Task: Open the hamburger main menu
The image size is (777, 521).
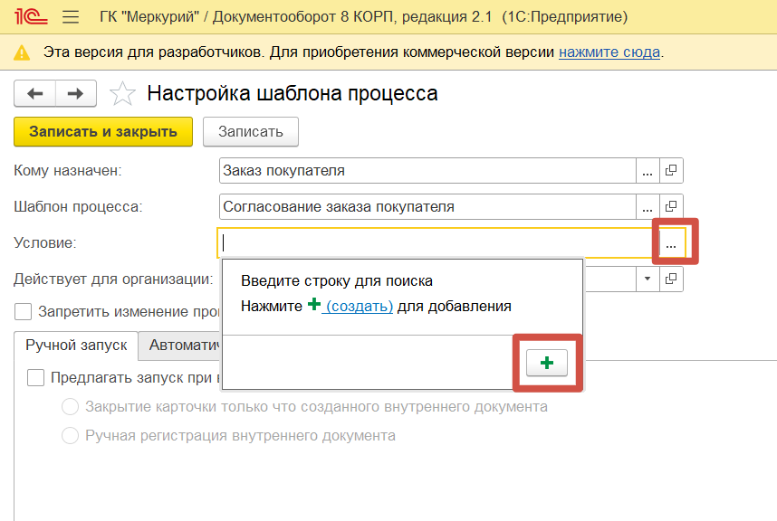Action: (68, 17)
